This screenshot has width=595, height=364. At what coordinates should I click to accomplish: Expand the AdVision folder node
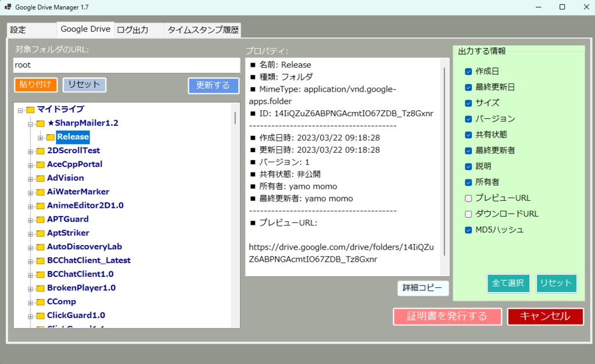pos(30,179)
